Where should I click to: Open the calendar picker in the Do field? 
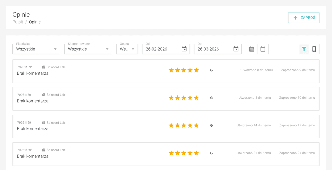(236, 49)
